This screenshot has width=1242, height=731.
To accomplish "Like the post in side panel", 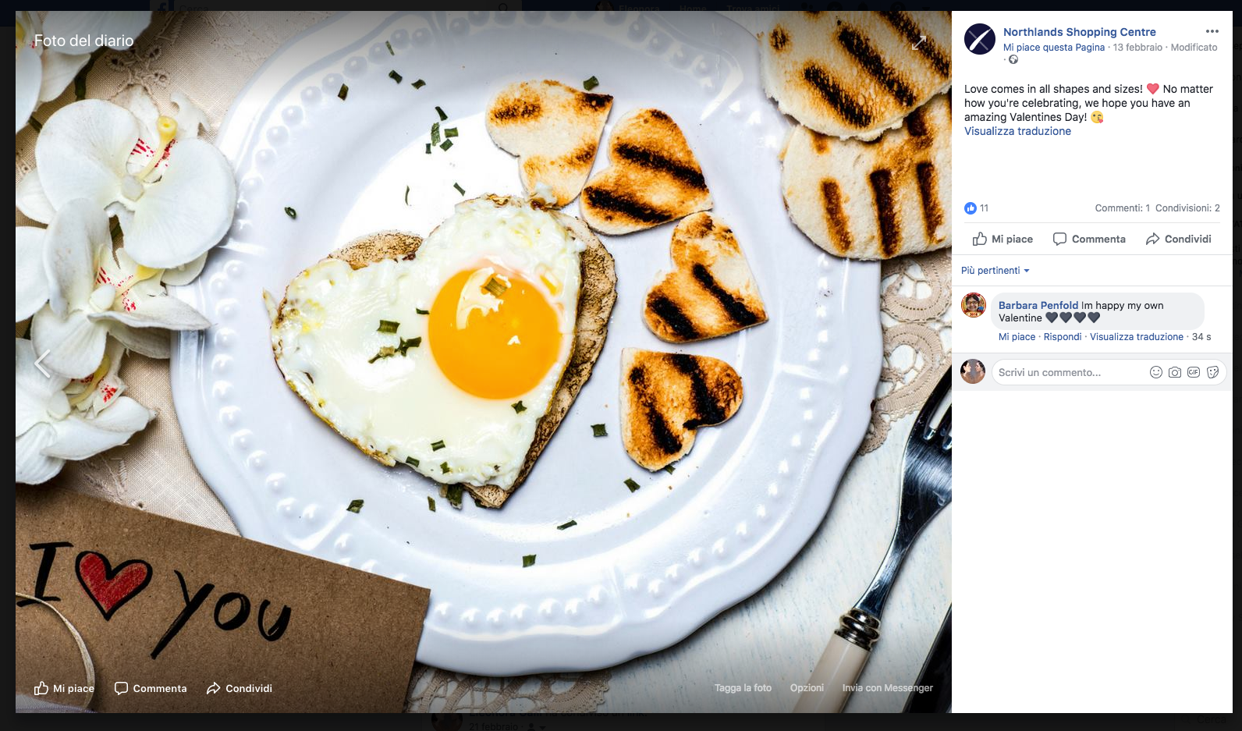I will coord(1002,239).
